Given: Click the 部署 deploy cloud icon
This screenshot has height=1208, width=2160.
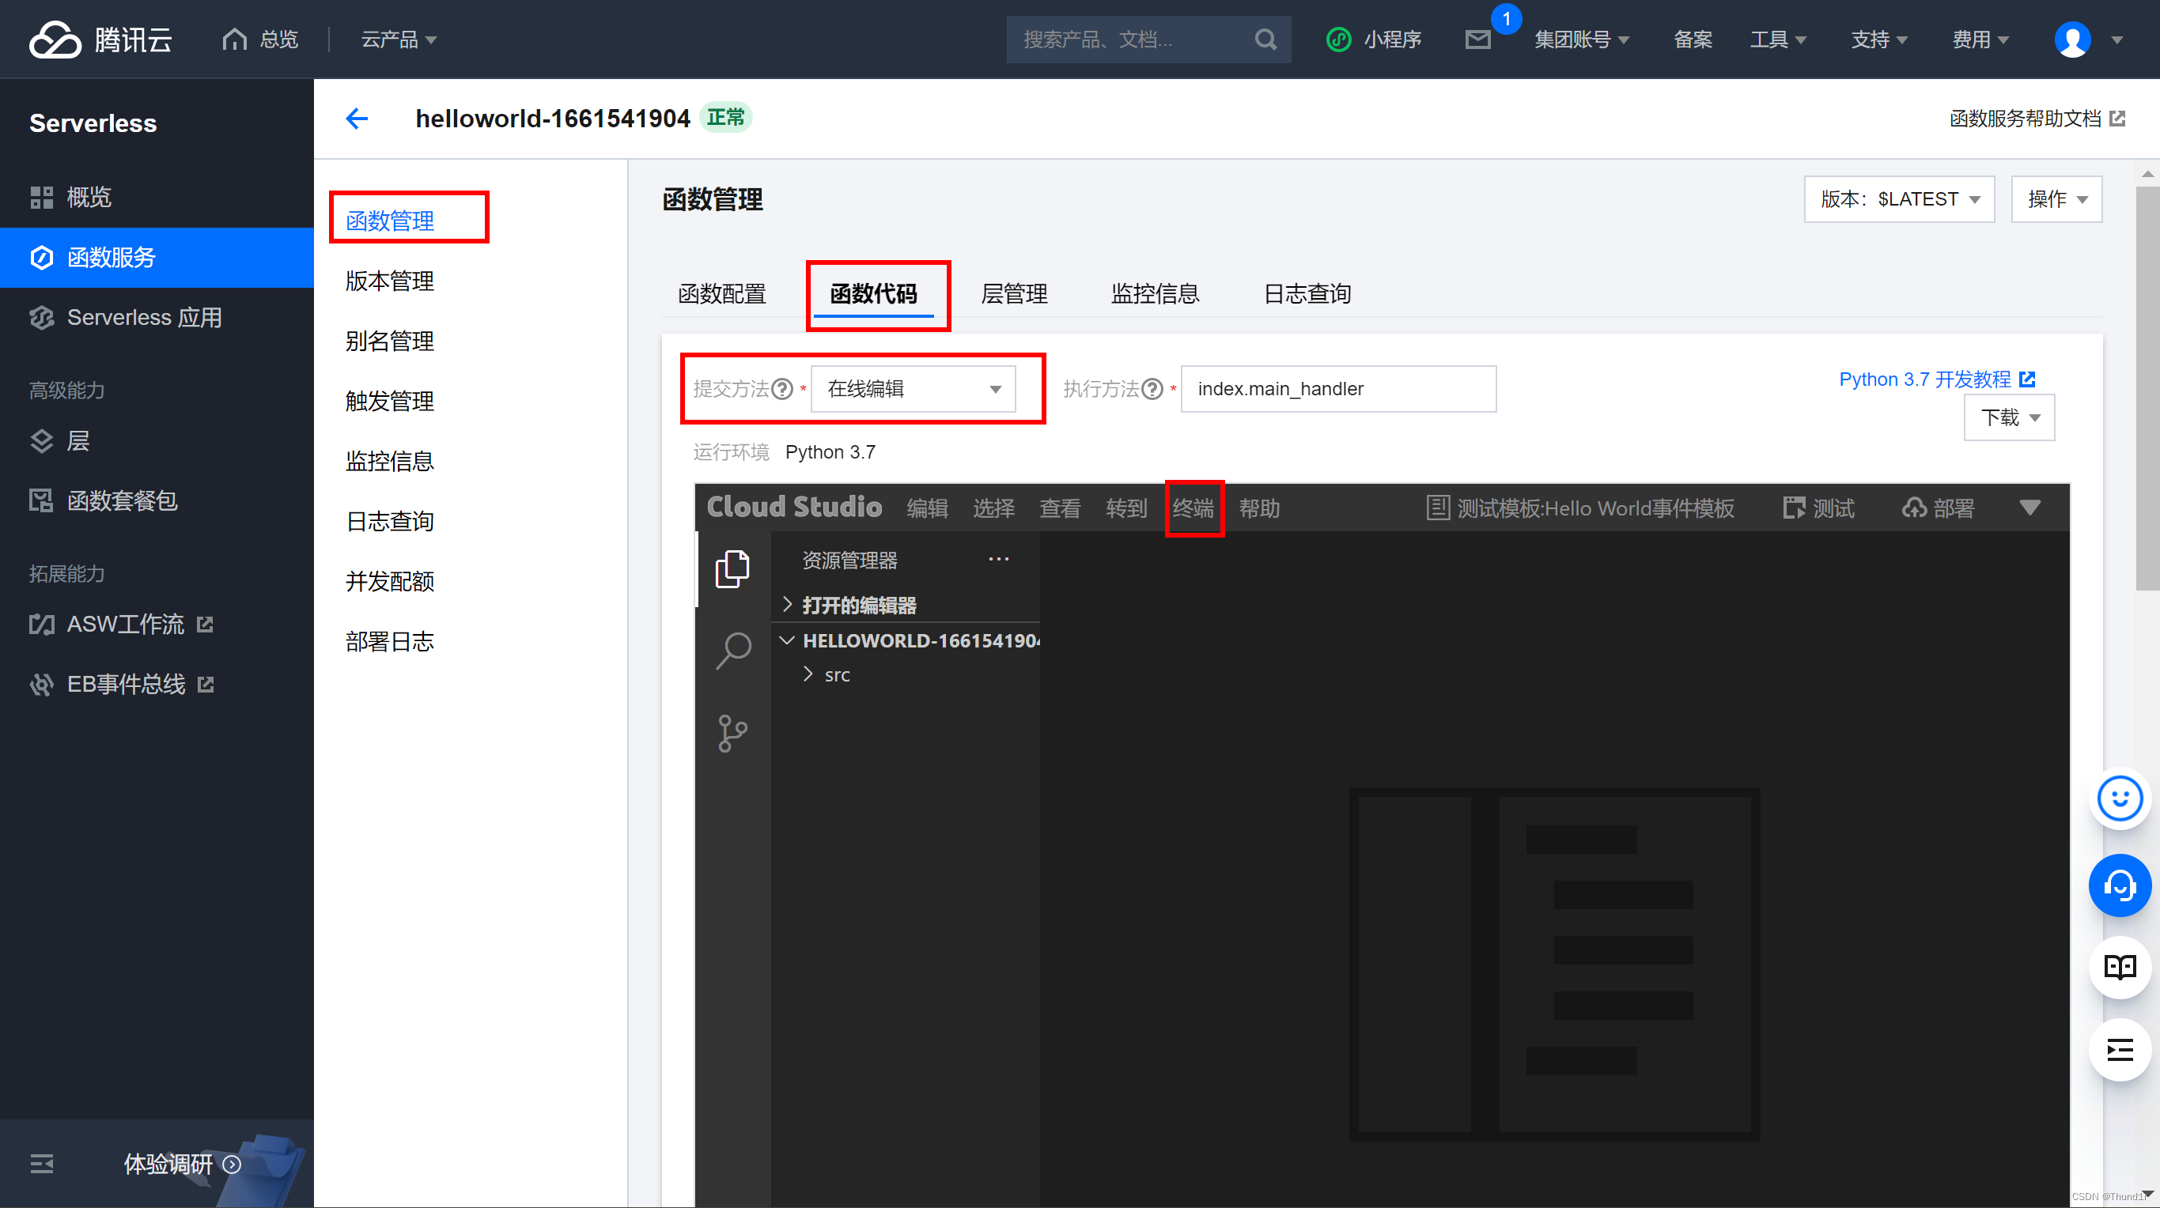Looking at the screenshot, I should coord(1914,508).
